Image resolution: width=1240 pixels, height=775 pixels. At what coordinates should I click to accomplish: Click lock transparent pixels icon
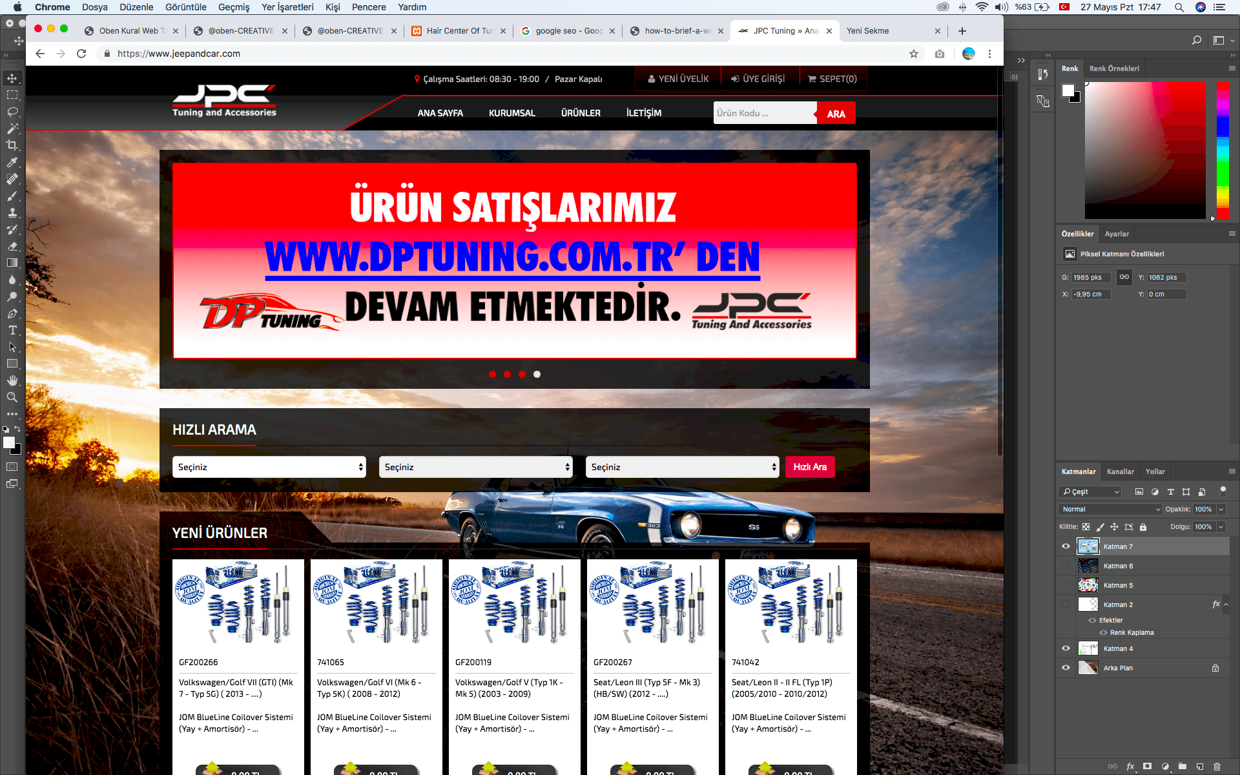[1086, 527]
